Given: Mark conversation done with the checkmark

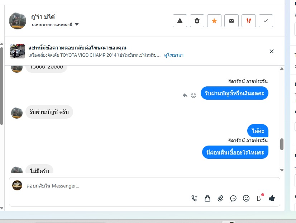Looking at the screenshot, I should [x=266, y=21].
